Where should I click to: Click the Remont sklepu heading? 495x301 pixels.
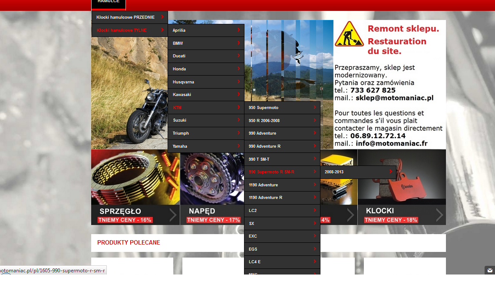pos(403,29)
